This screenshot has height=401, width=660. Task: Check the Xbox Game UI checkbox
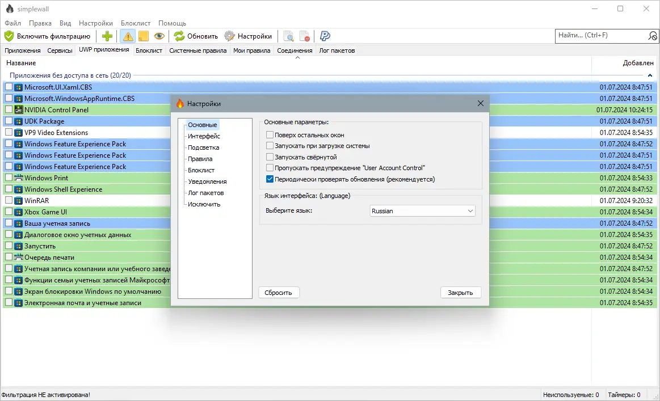click(x=9, y=212)
